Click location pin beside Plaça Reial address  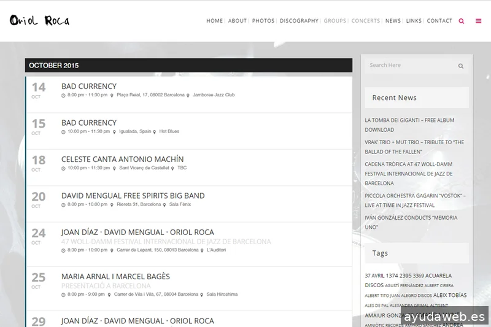tap(112, 96)
